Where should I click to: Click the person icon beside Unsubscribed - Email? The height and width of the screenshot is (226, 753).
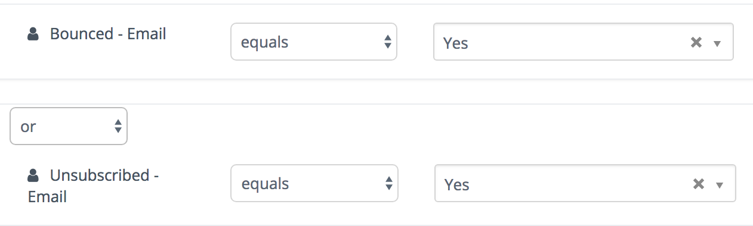point(33,176)
